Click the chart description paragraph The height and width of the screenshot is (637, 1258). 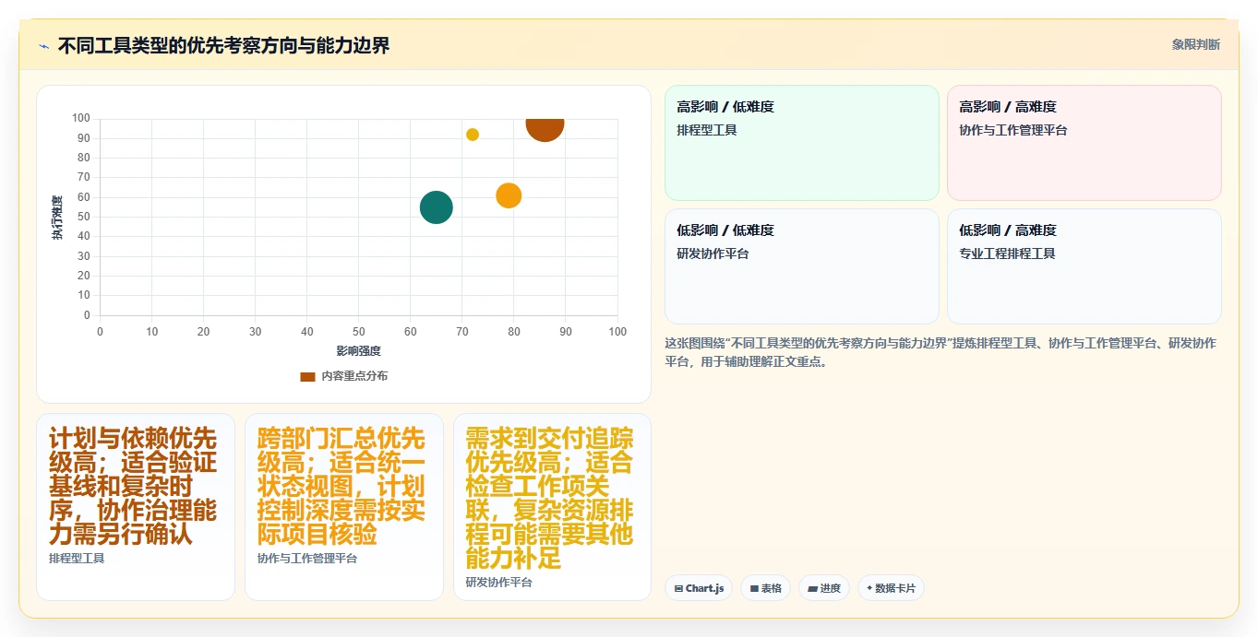pyautogui.click(x=941, y=352)
